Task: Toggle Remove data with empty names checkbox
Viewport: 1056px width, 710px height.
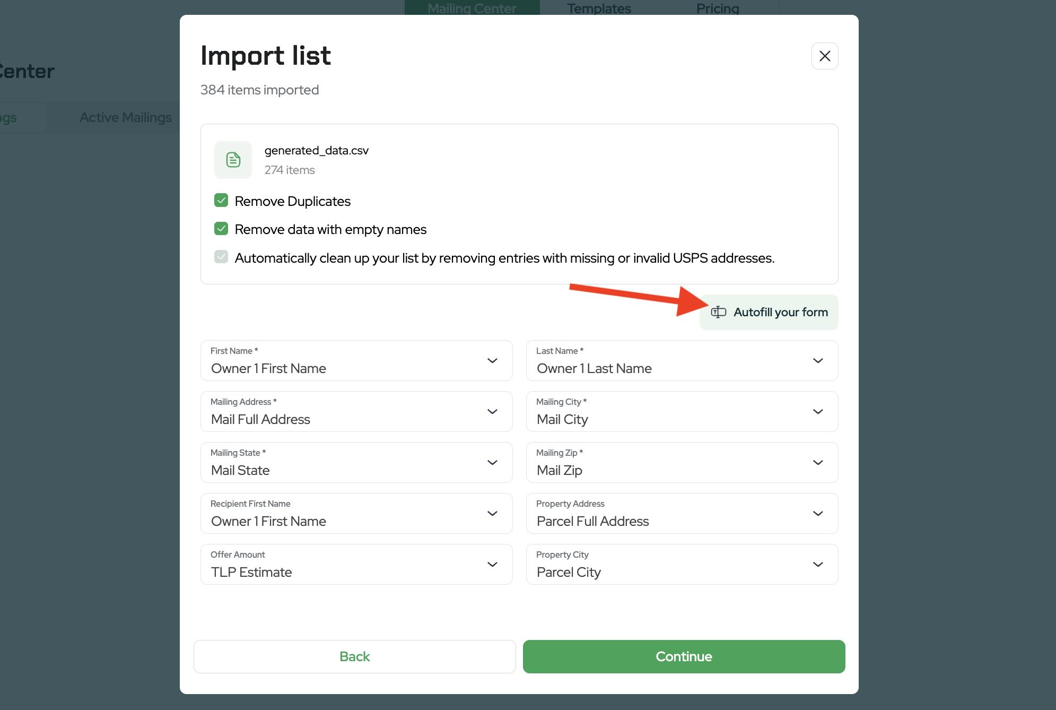Action: [221, 229]
